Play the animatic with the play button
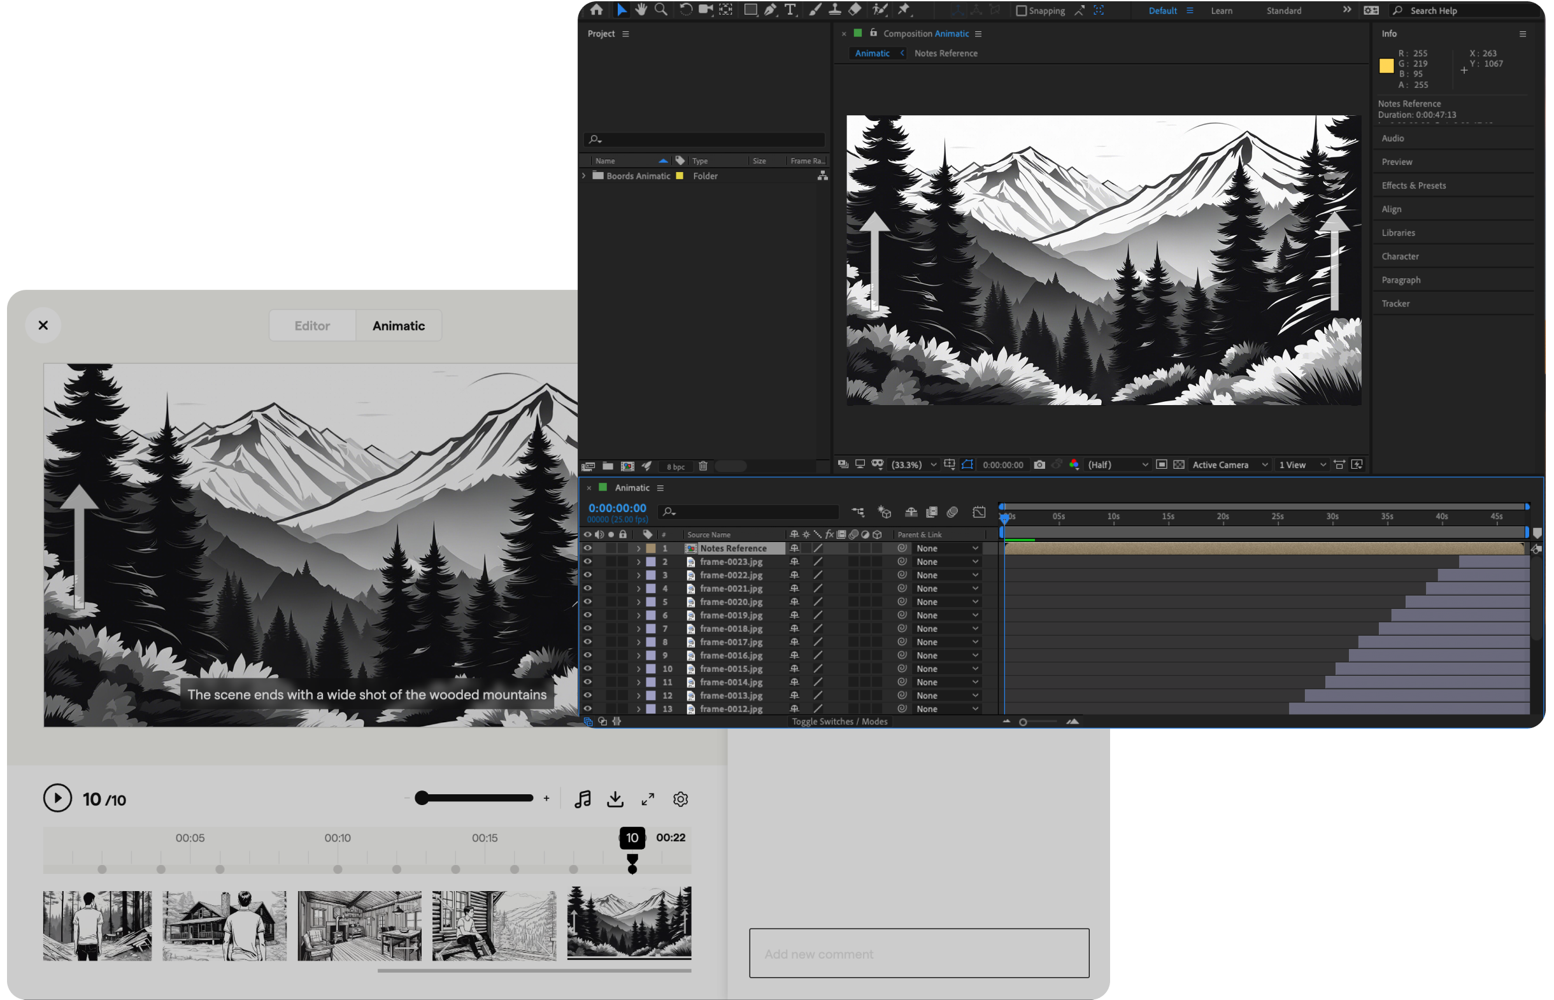The height and width of the screenshot is (1000, 1554). coord(58,799)
